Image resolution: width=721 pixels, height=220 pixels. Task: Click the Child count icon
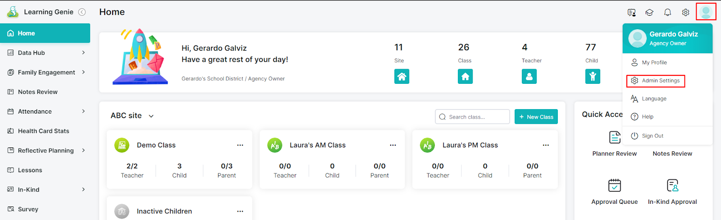593,77
